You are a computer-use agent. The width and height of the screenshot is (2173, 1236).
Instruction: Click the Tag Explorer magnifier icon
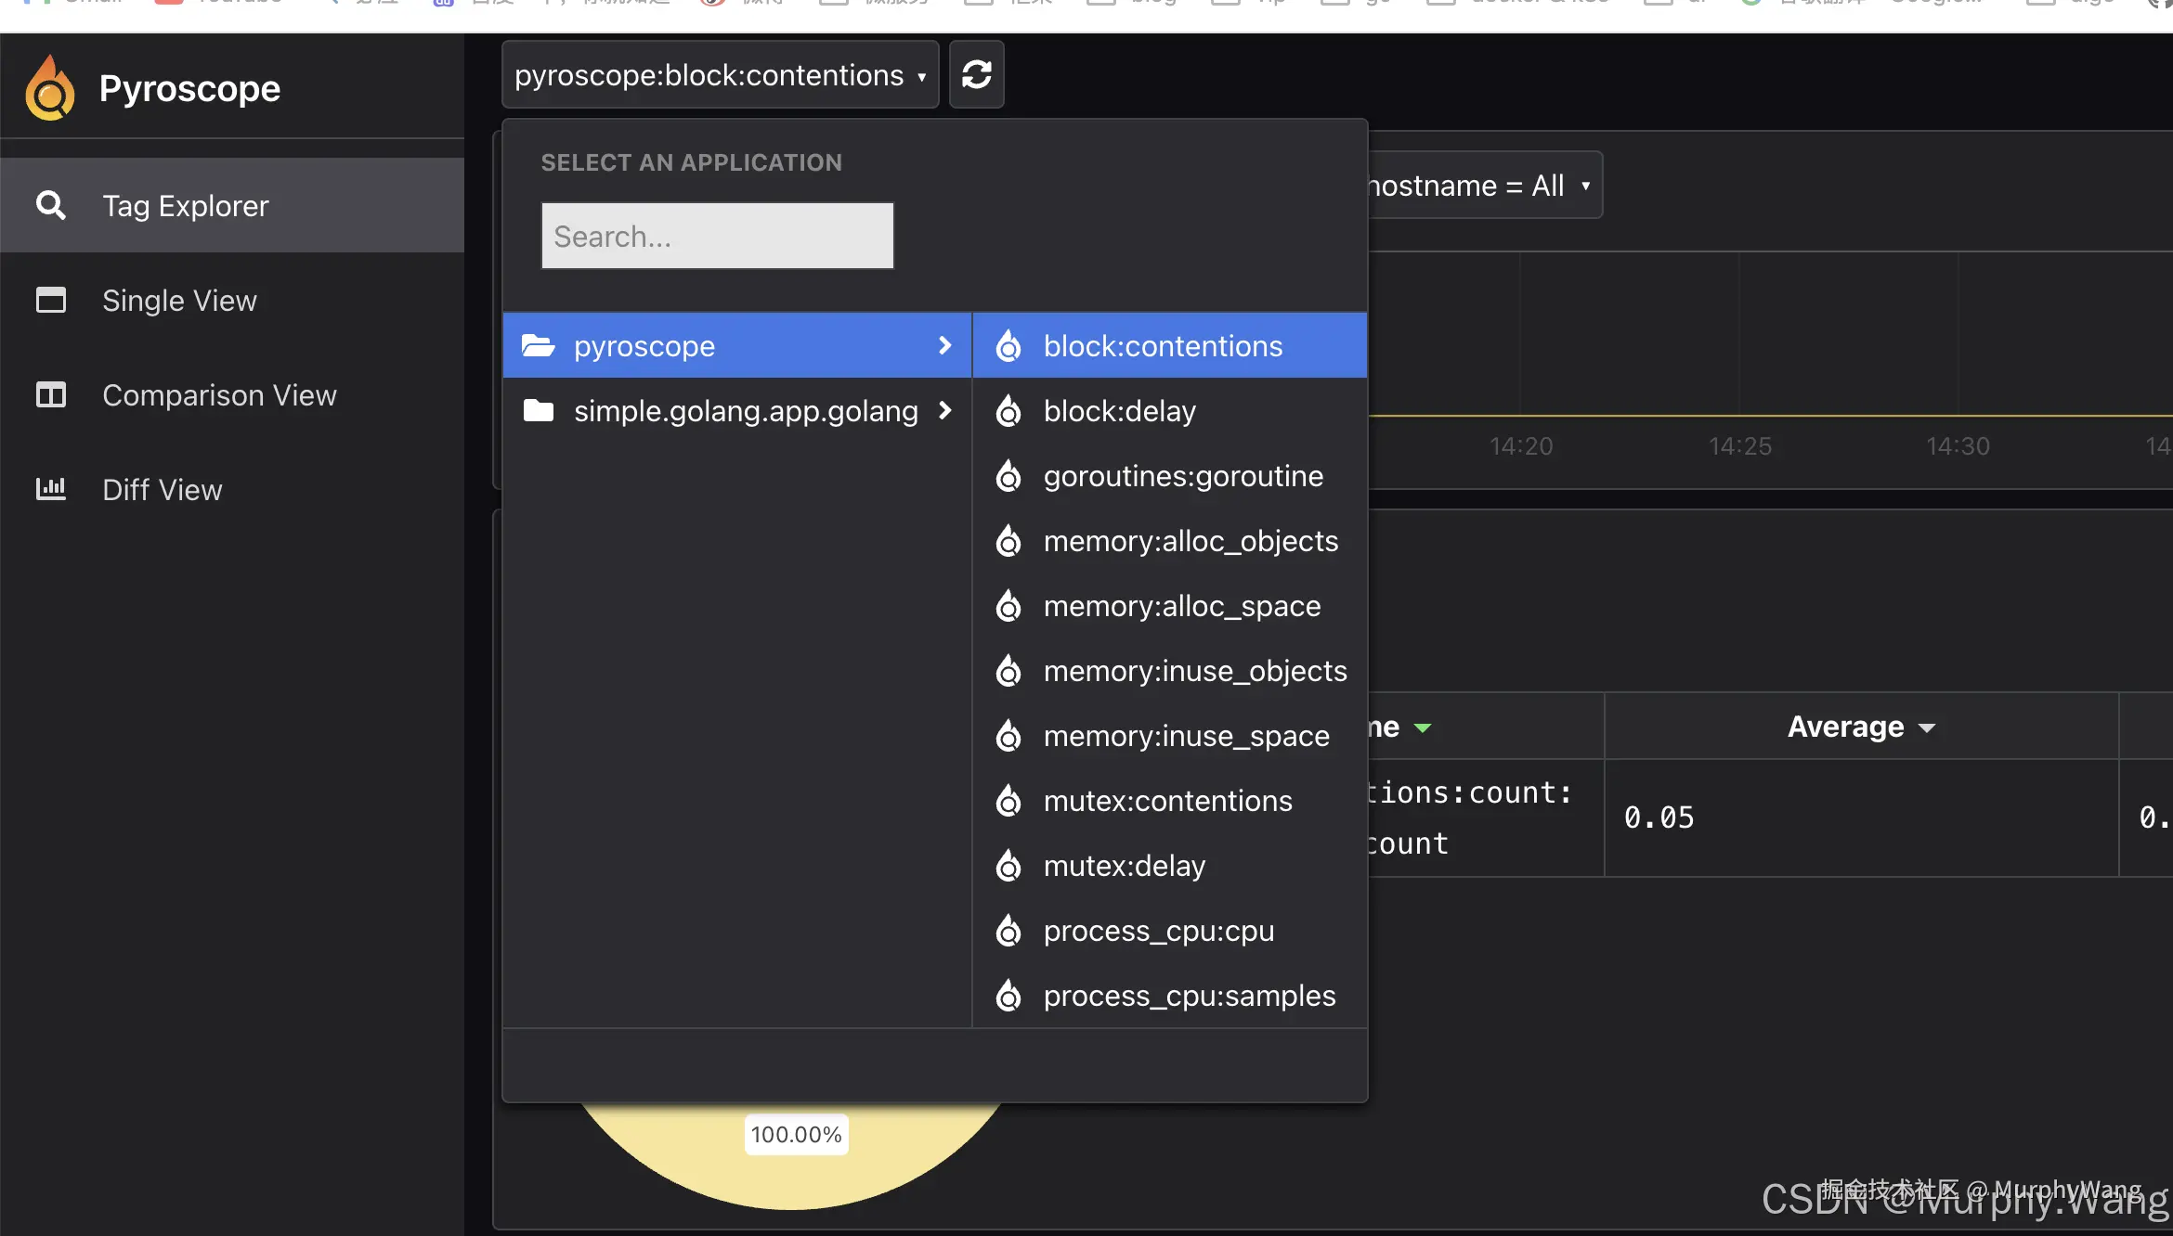point(50,205)
